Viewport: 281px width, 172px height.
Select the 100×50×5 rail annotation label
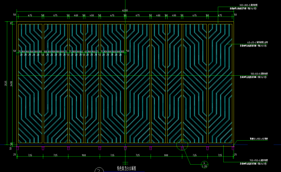256,74
